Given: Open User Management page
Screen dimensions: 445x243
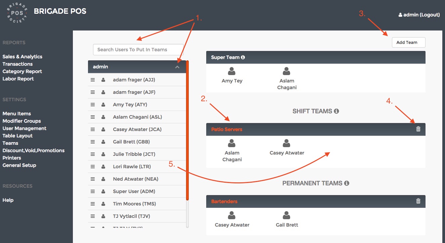Looking at the screenshot, I should coord(25,128).
